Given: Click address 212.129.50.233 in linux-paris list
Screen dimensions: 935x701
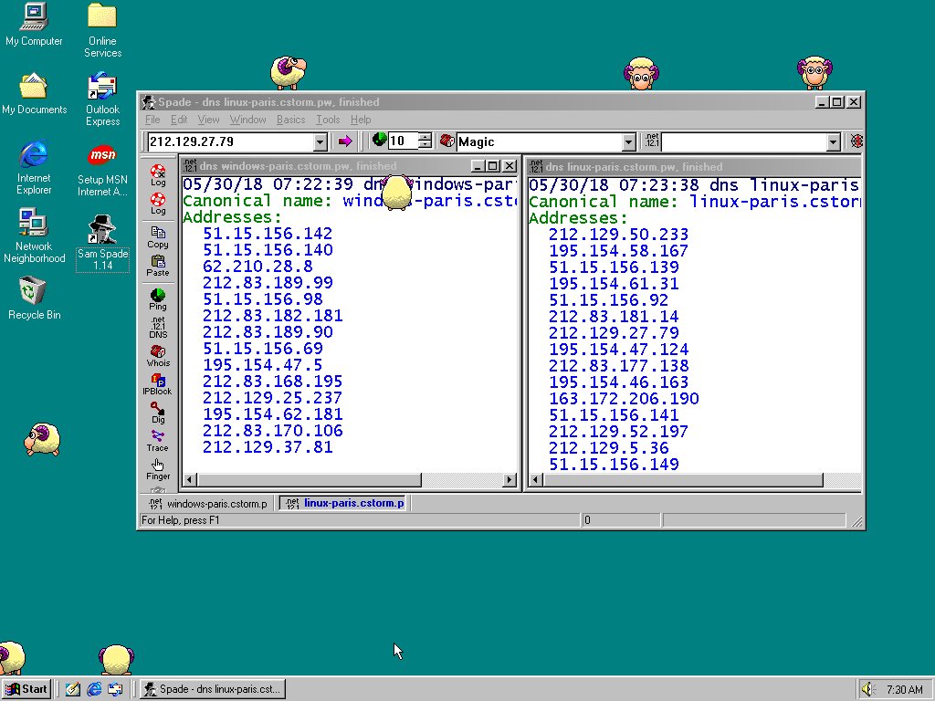Looking at the screenshot, I should click(x=618, y=235).
